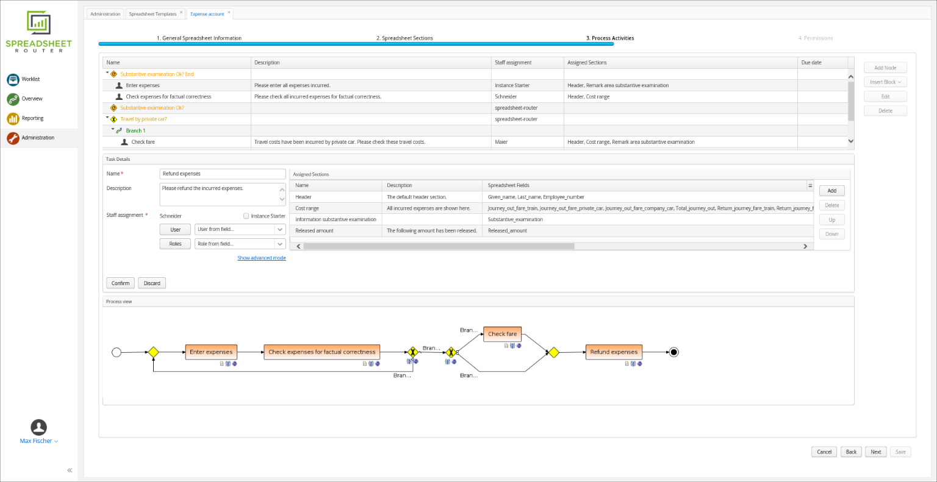Switch to the Administration tab
Image resolution: width=937 pixels, height=482 pixels.
(105, 14)
